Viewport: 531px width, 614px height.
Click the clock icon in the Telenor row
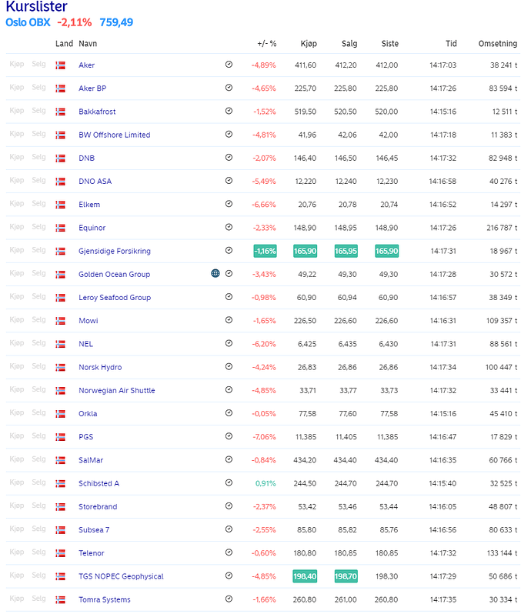pyautogui.click(x=229, y=552)
